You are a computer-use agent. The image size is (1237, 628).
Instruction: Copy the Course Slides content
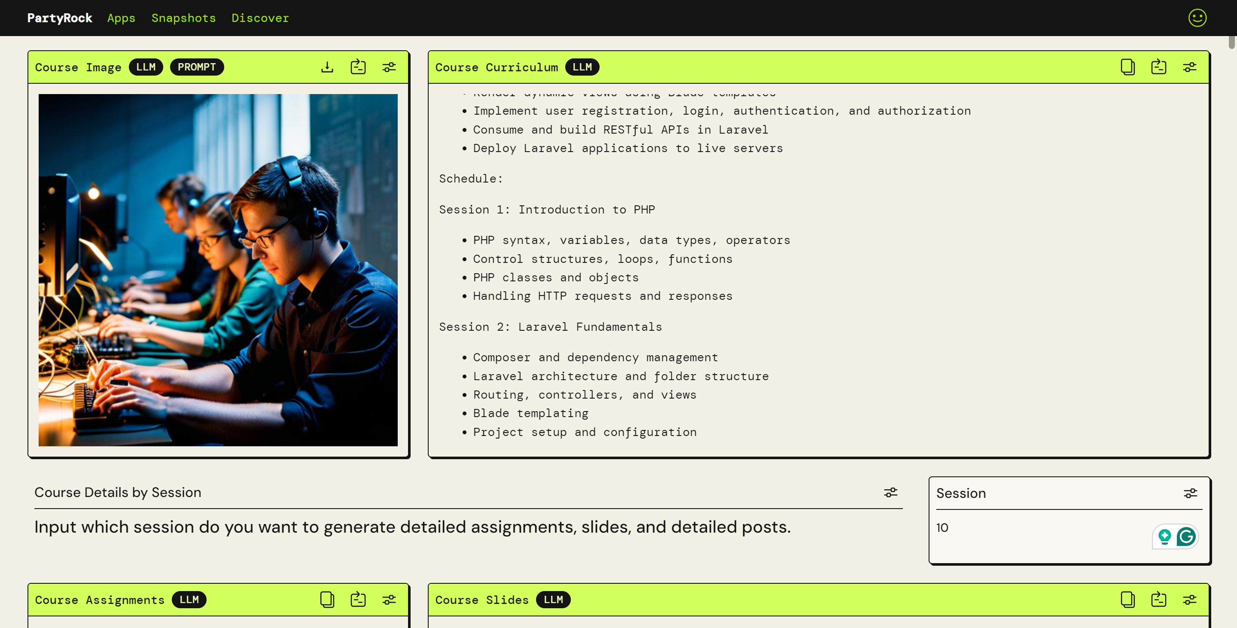(x=1127, y=599)
